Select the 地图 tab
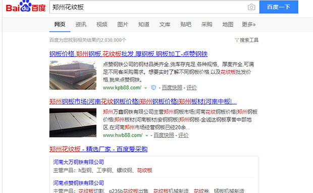This screenshot has width=313, height=193. pyautogui.click(x=228, y=25)
